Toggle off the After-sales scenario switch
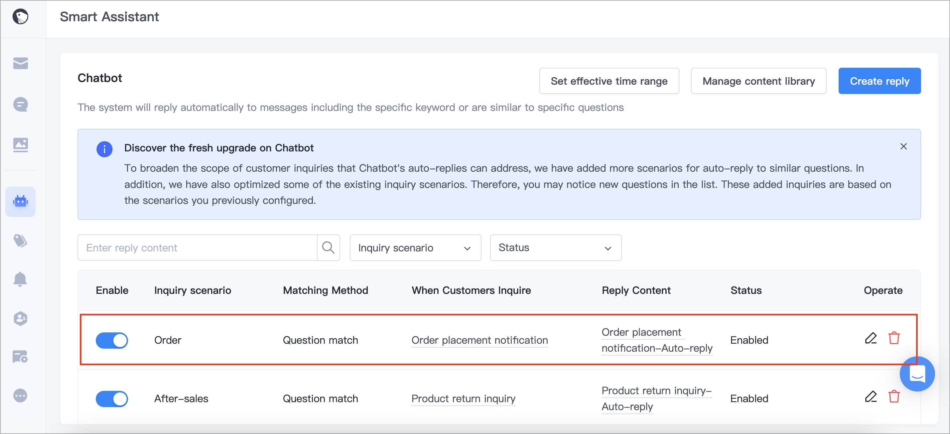This screenshot has width=950, height=434. coord(112,398)
